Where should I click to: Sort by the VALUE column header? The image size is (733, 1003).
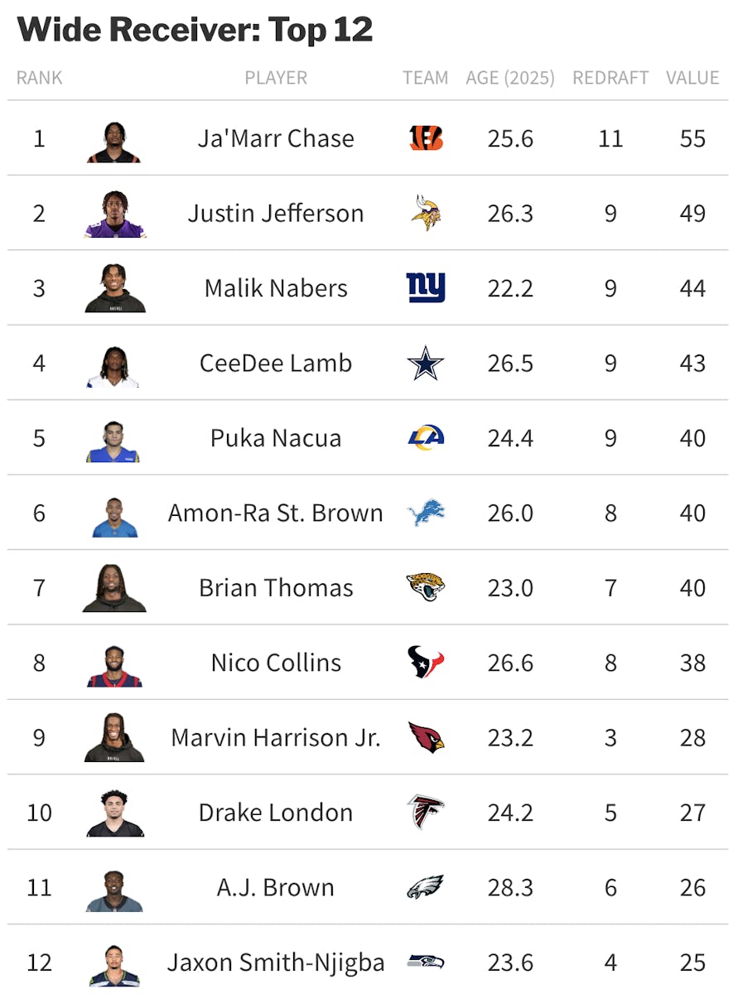click(x=692, y=78)
